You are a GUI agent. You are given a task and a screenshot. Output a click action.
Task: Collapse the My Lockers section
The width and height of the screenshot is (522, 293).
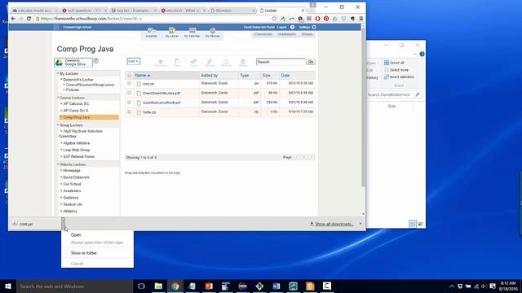tap(58, 73)
